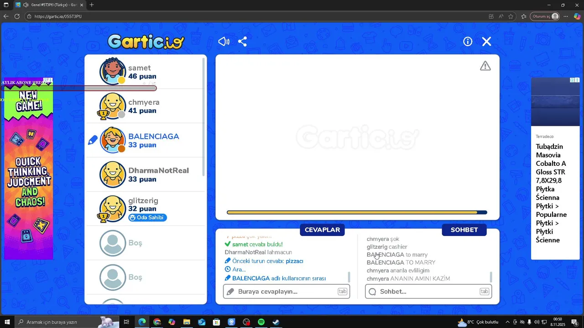Focus the Sohbet chat input field
Viewport: 584px width, 328px height.
pyautogui.click(x=428, y=292)
